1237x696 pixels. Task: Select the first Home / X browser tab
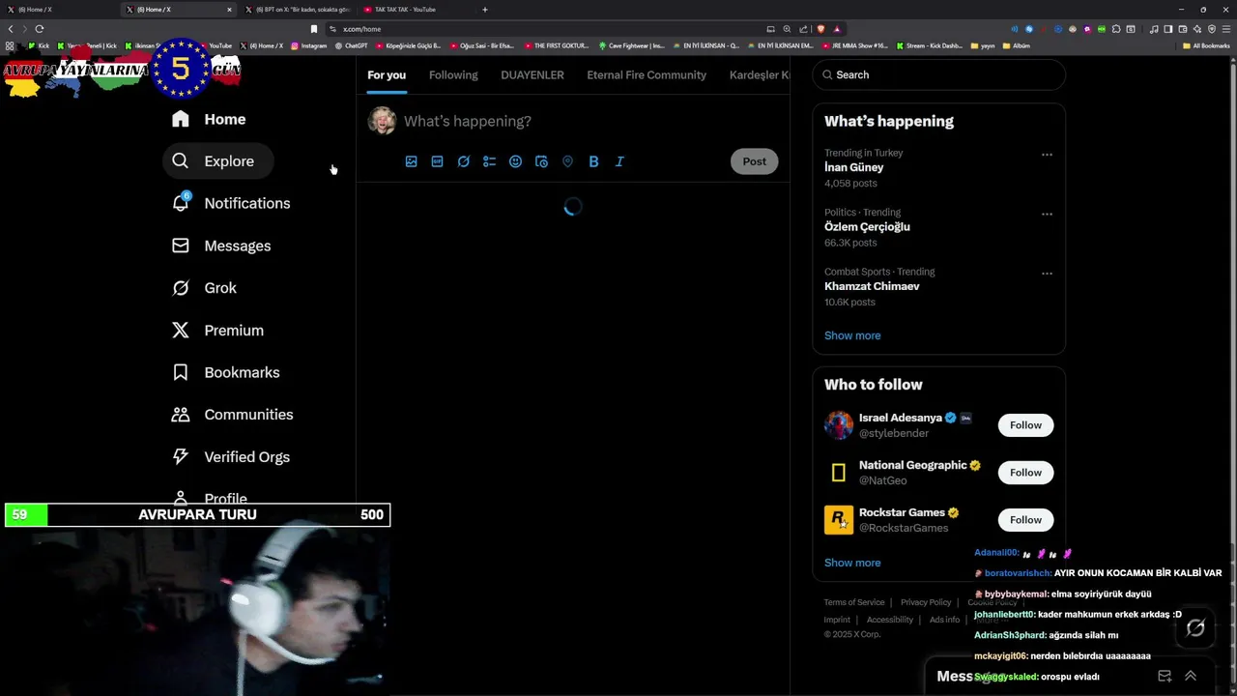[58, 10]
